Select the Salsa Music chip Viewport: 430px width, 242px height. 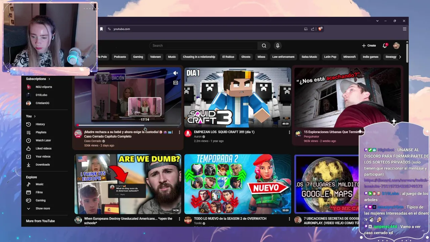309,57
